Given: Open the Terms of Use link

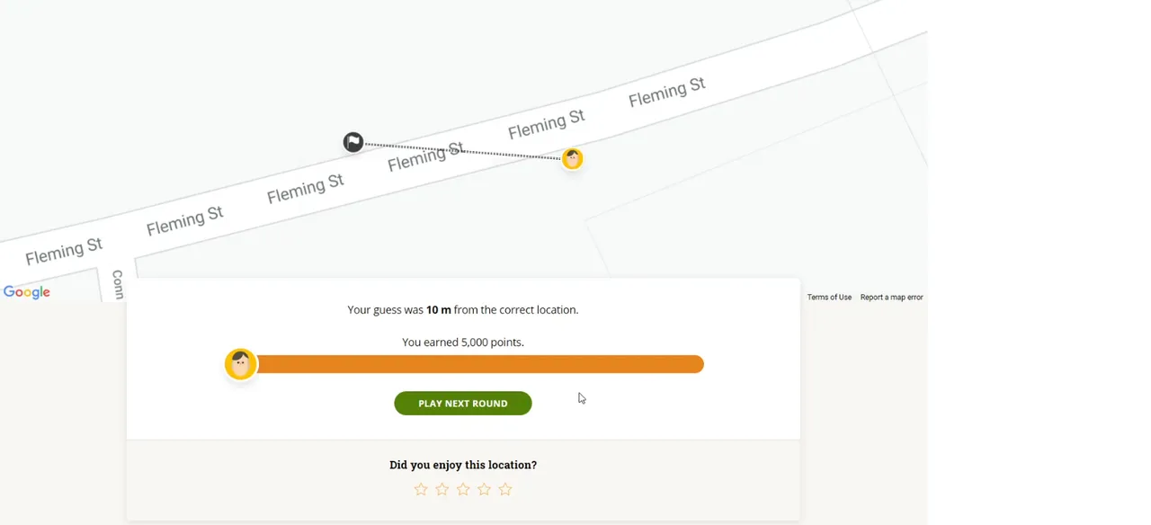Looking at the screenshot, I should [829, 298].
